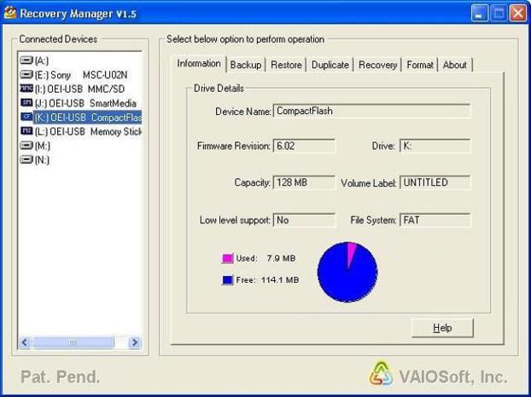Click the Memory Stick device icon
The image size is (531, 397).
coord(26,131)
